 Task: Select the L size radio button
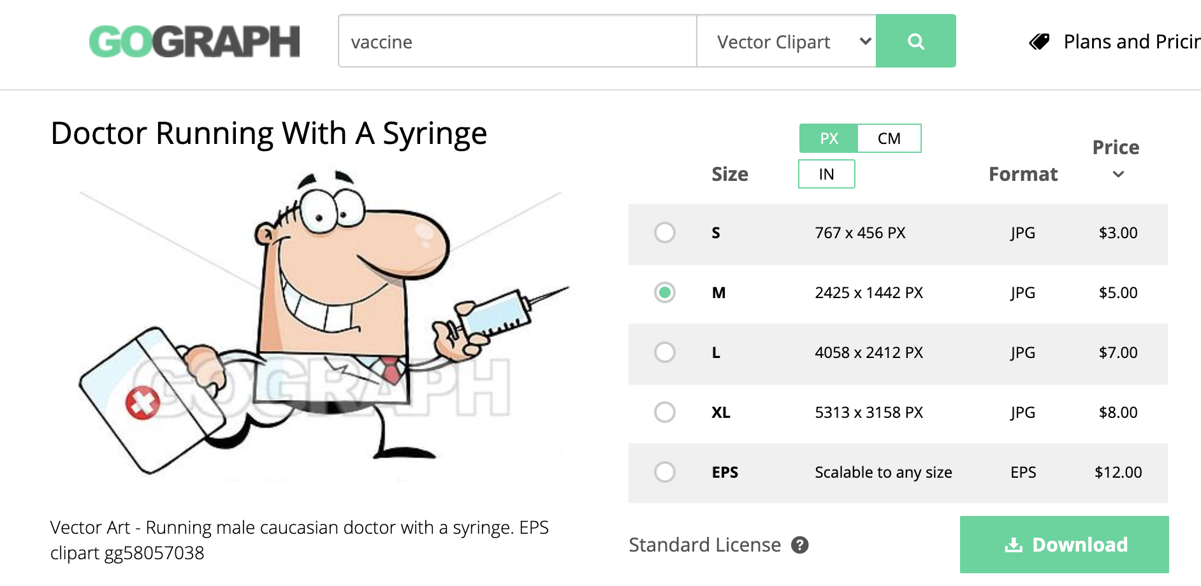point(665,352)
